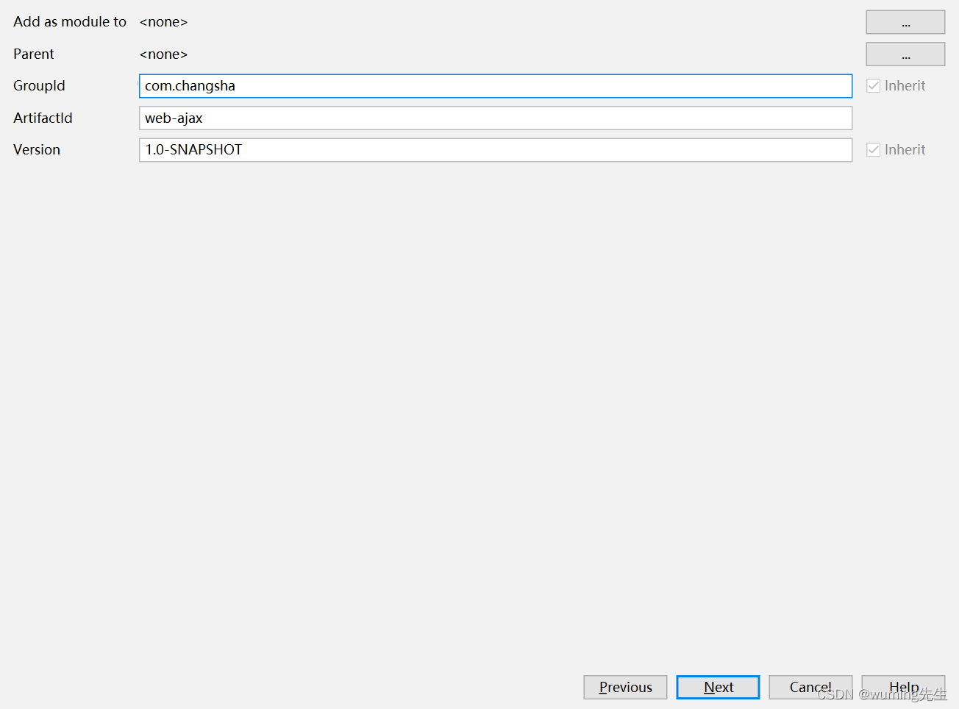
Task: Click the ArtifactId label
Action: pos(43,118)
